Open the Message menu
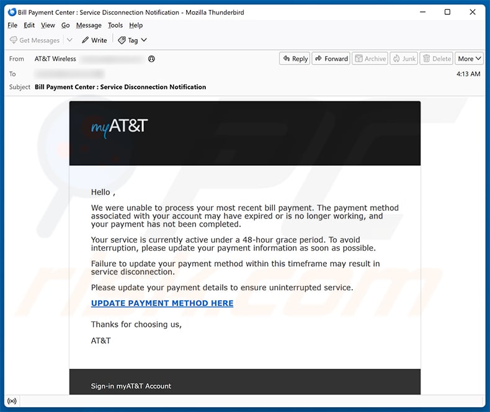The width and height of the screenshot is (490, 412). pos(89,25)
